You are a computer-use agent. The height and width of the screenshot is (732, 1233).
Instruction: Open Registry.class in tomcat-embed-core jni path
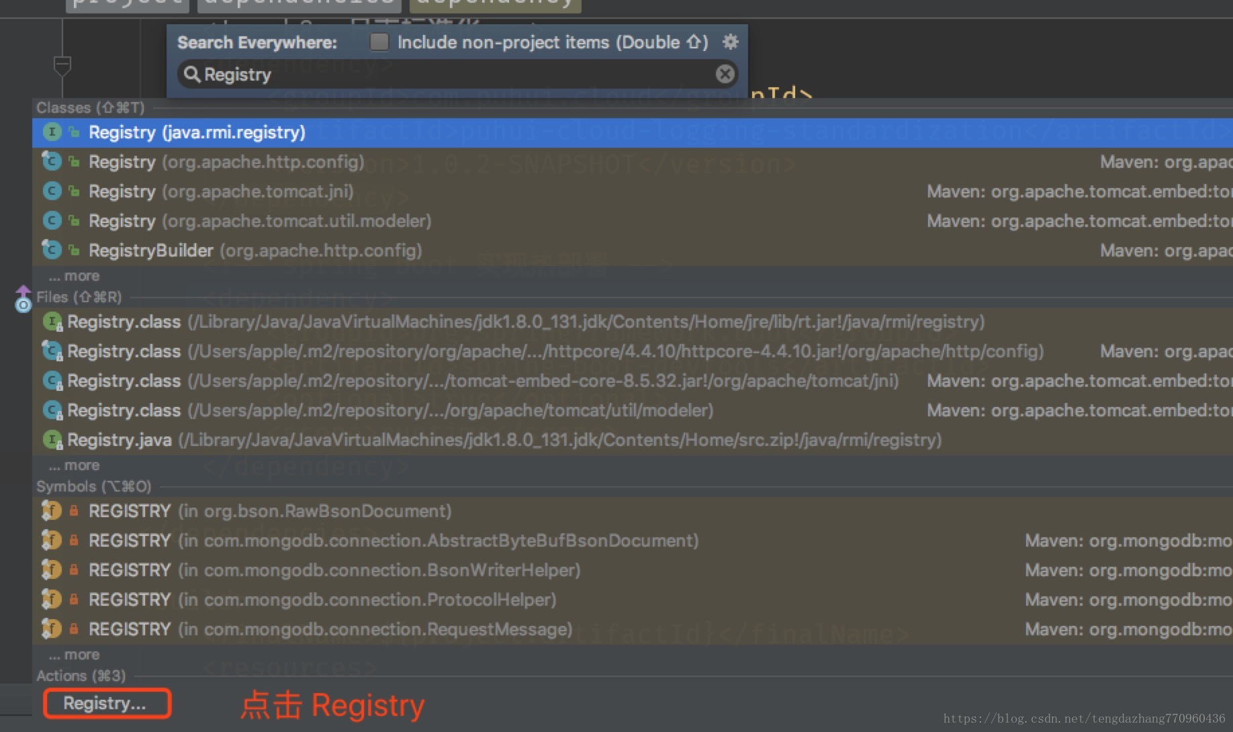(x=632, y=381)
